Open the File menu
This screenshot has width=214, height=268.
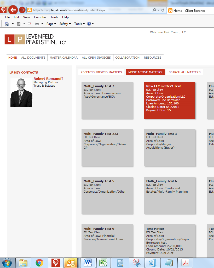coord(7,17)
